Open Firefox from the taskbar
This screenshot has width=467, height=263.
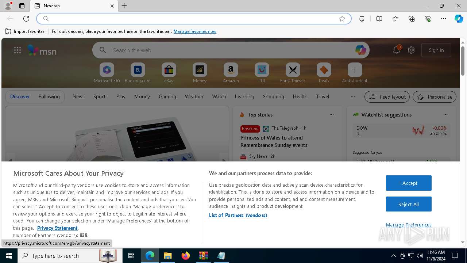[x=186, y=256]
